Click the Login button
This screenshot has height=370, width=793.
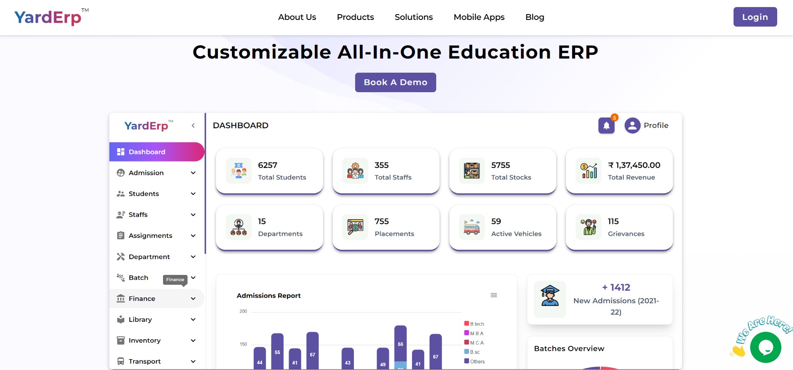pos(755,17)
